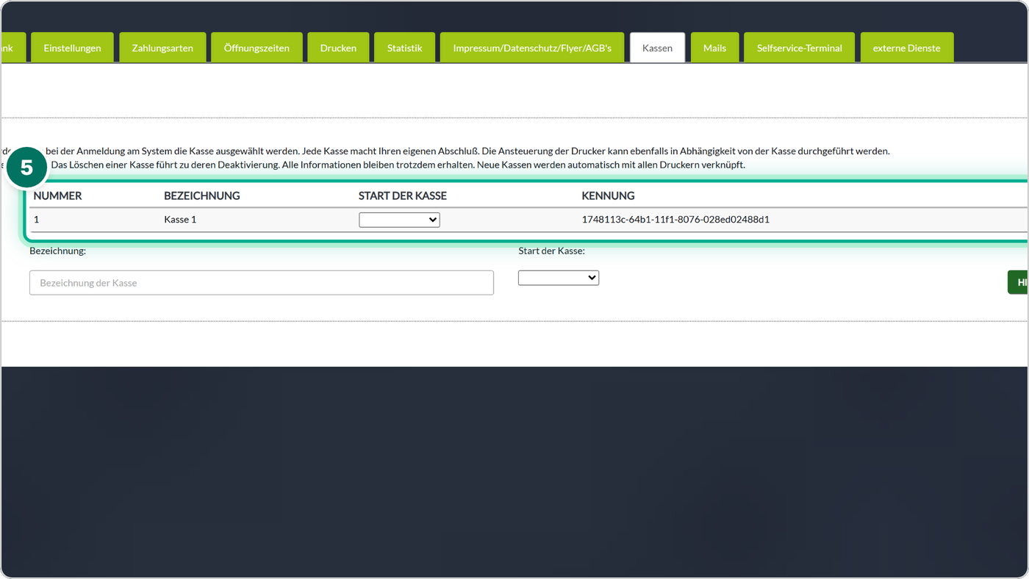Click the NUMMER column header

tap(57, 195)
